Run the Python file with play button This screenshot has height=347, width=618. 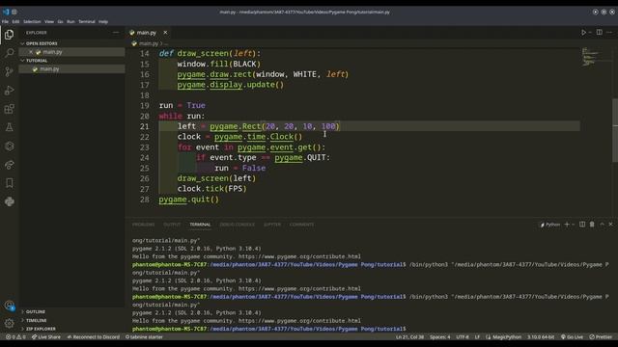[583, 32]
